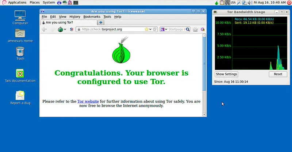Image resolution: width=292 pixels, height=152 pixels.
Task: Expand the Torbutton dropdown arrow
Action: pyautogui.click(x=65, y=29)
